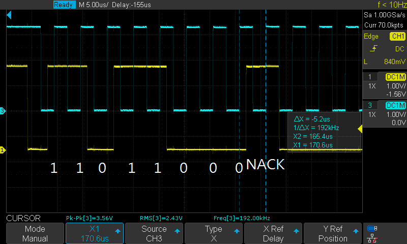Image resolution: width=407 pixels, height=244 pixels.
Task: Click the X1 = 170.6us readout in box
Action: (x=313, y=145)
